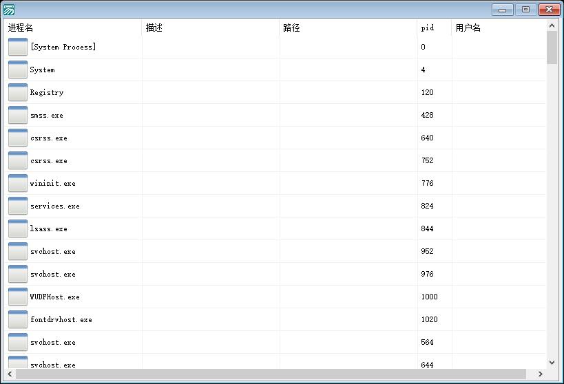The width and height of the screenshot is (564, 384).
Task: Select the fontdrvhost.exe process icon
Action: 18,319
